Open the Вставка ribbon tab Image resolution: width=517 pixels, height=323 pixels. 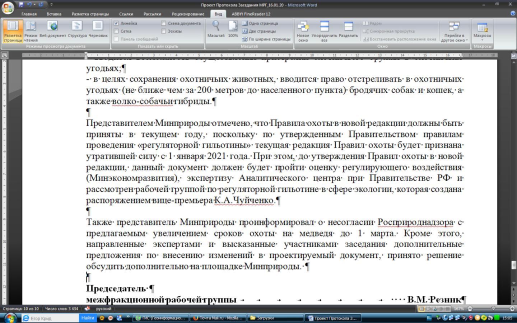tap(54, 14)
